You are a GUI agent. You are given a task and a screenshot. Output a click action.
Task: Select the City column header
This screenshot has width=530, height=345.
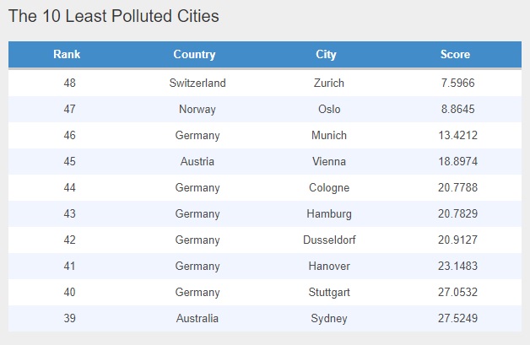click(326, 55)
